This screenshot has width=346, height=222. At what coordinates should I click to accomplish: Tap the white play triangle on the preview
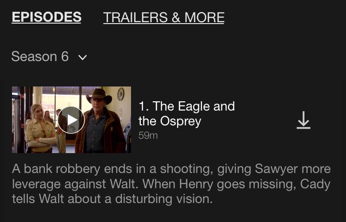72,120
